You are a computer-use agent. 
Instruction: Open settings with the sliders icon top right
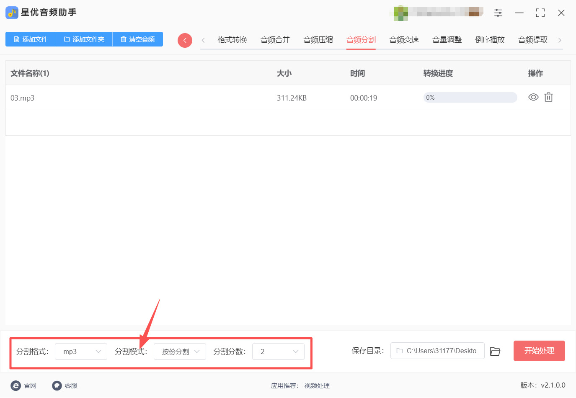498,13
